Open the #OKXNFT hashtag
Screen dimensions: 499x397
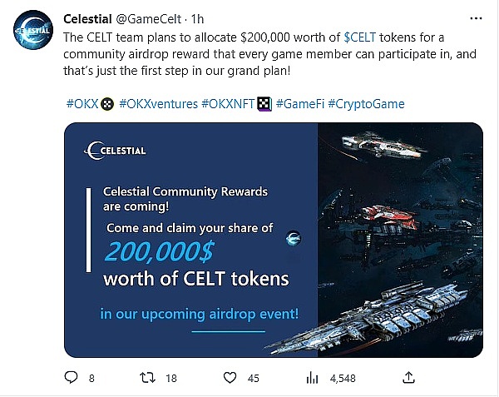[x=230, y=103]
